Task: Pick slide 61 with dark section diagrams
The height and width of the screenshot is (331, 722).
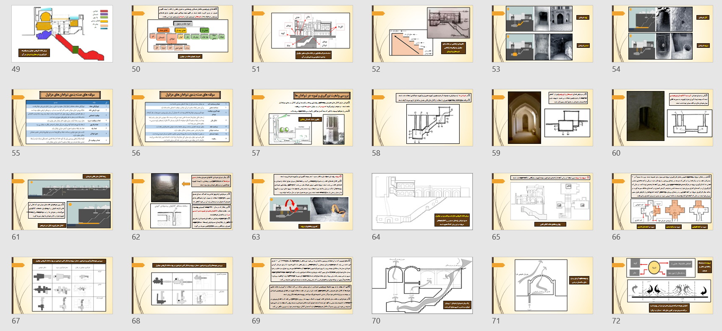Action: (62, 202)
